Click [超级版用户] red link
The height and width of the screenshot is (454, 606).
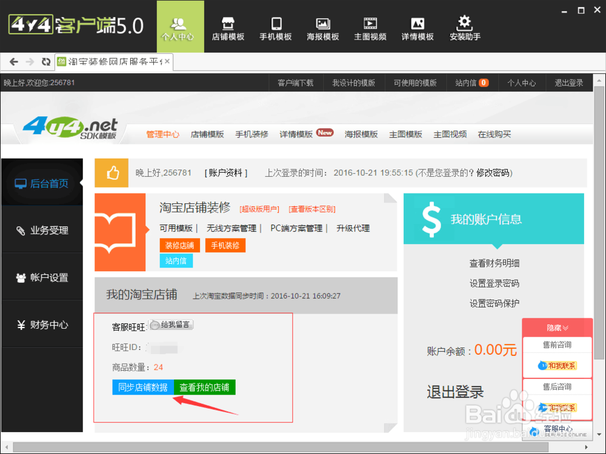(x=259, y=209)
